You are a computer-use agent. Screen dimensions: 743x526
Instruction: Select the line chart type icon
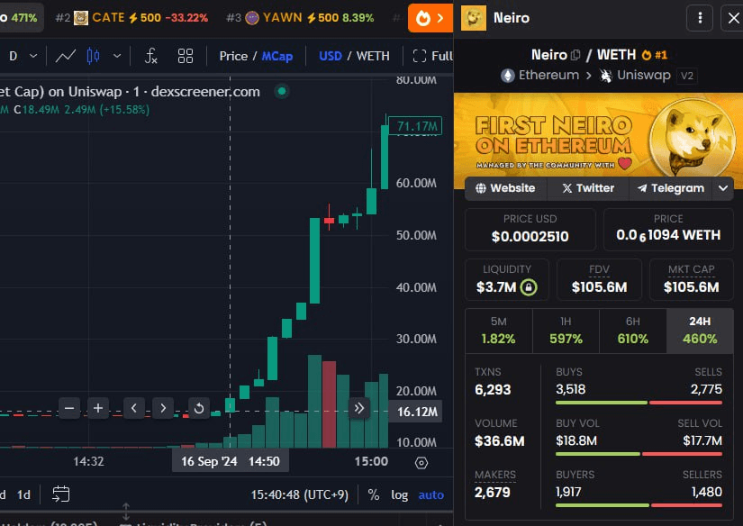[66, 56]
